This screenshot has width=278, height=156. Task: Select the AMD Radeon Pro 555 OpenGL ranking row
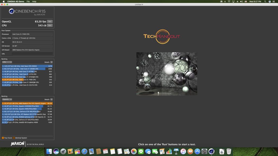click(x=27, y=103)
